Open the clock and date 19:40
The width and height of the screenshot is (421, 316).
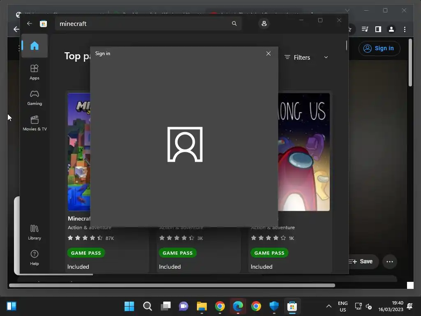(x=391, y=306)
